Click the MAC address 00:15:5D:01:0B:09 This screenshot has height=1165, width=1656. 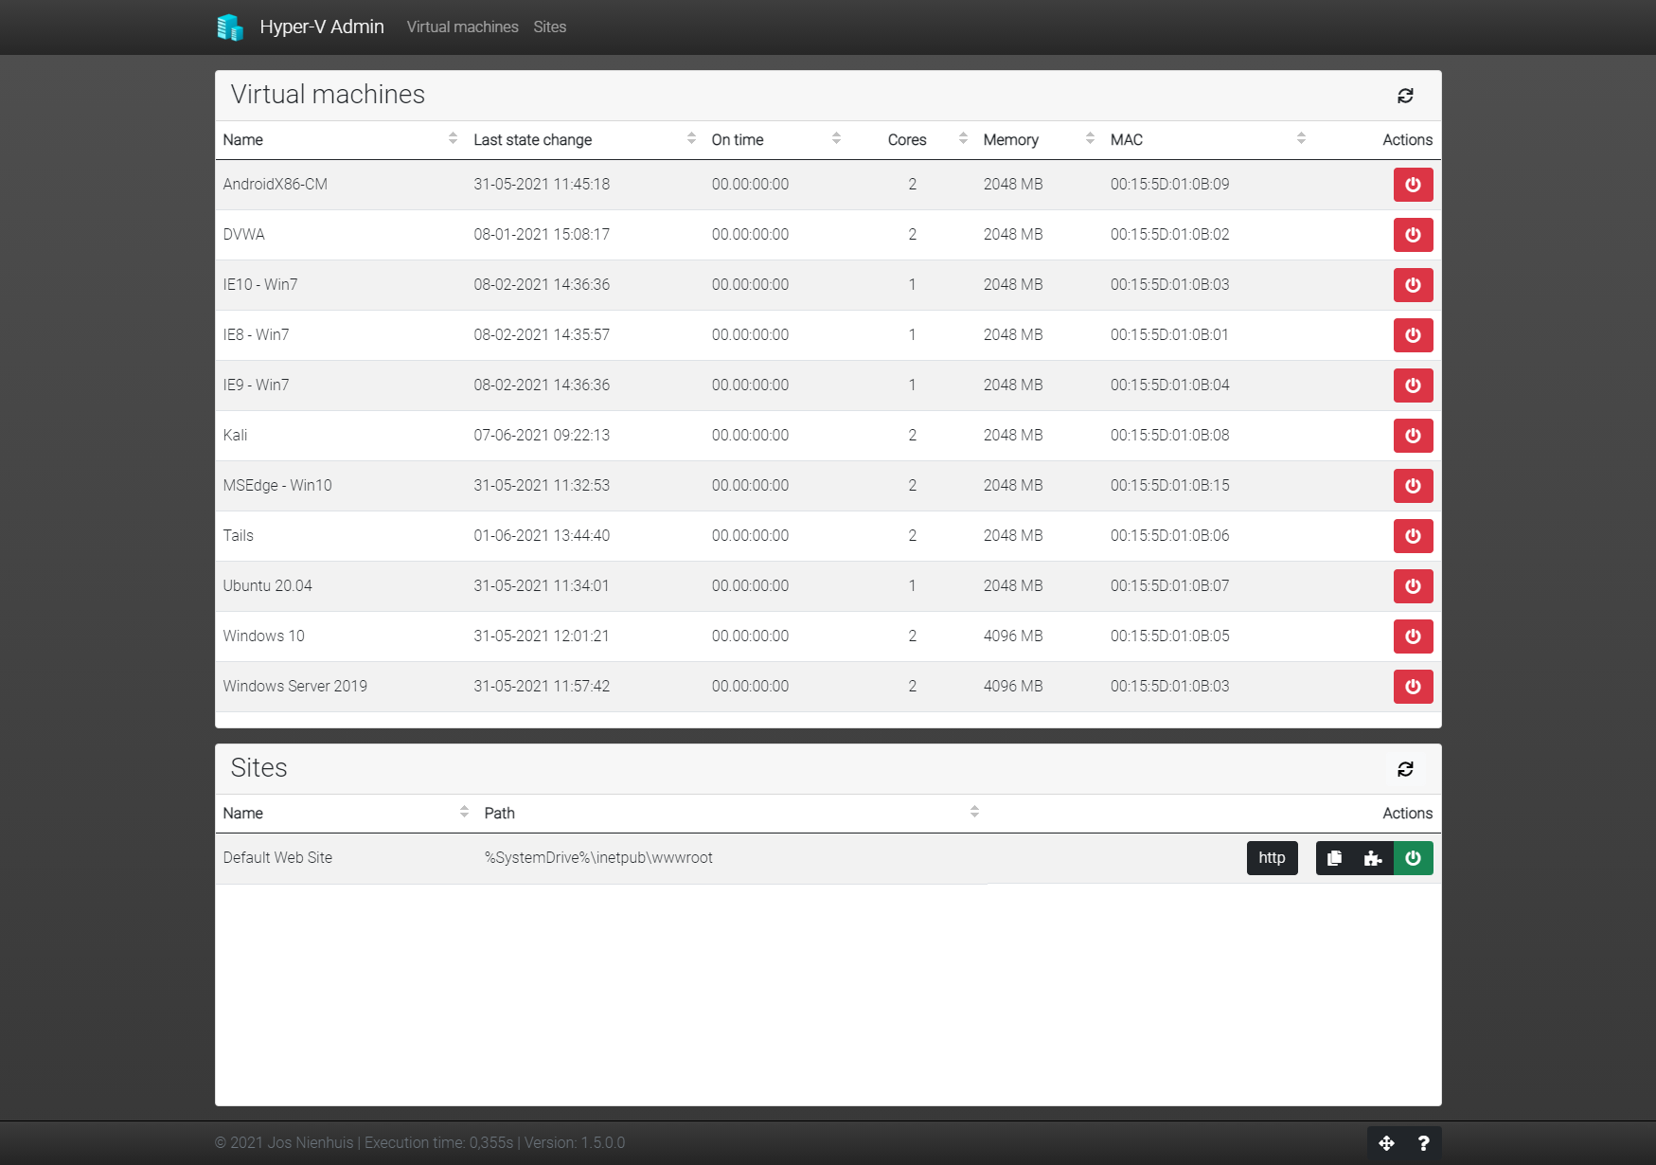point(1170,185)
